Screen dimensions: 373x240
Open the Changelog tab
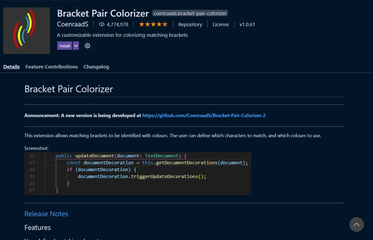(96, 67)
